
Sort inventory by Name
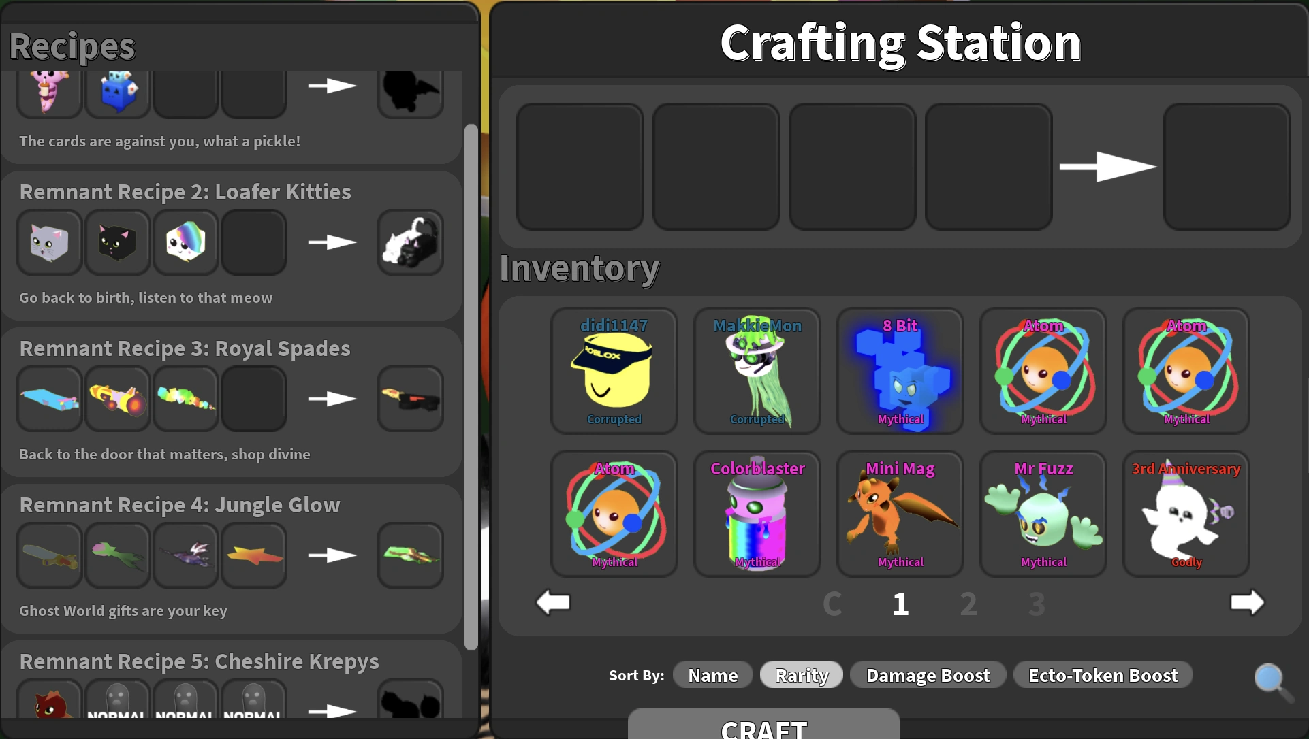coord(712,675)
